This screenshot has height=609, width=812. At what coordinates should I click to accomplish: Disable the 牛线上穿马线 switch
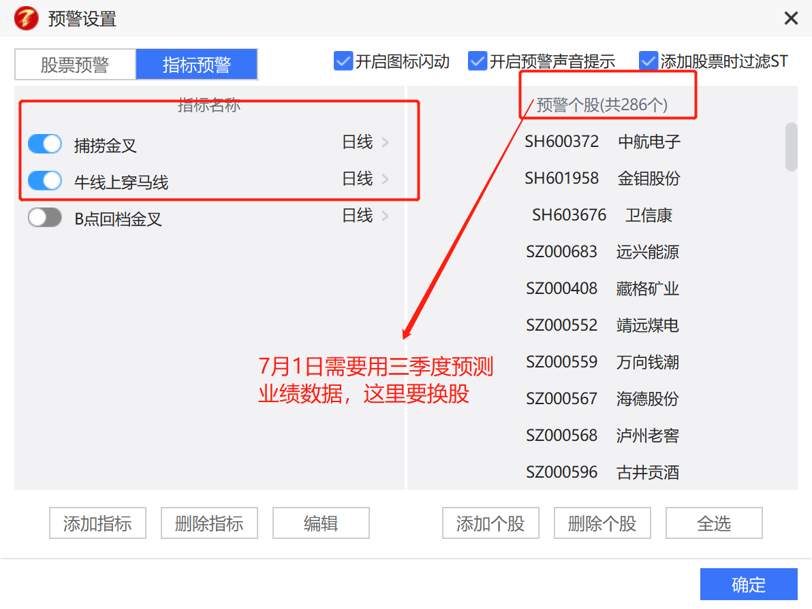[x=45, y=180]
